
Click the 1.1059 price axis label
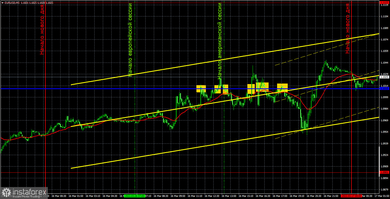point(384,51)
